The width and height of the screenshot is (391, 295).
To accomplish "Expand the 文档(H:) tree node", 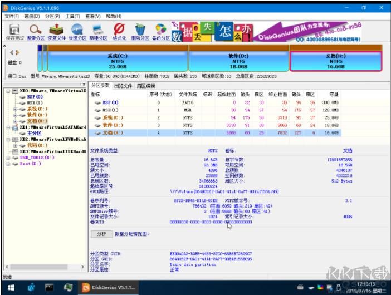I will (x=15, y=121).
